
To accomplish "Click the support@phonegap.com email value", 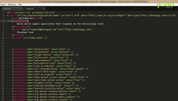I will [43, 29].
